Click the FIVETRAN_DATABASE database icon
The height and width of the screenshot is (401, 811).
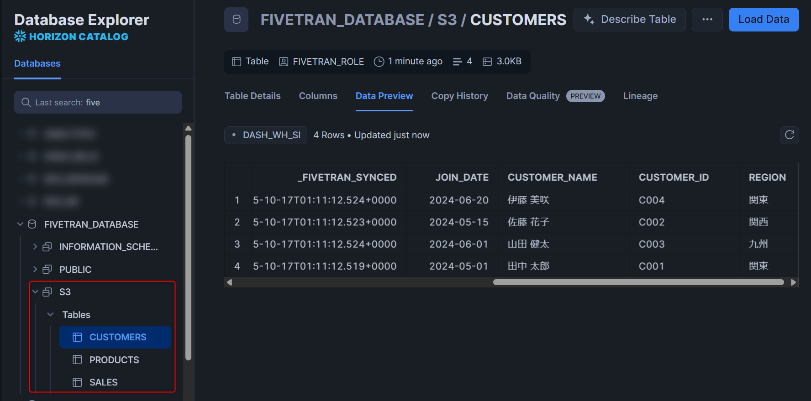[x=32, y=224]
